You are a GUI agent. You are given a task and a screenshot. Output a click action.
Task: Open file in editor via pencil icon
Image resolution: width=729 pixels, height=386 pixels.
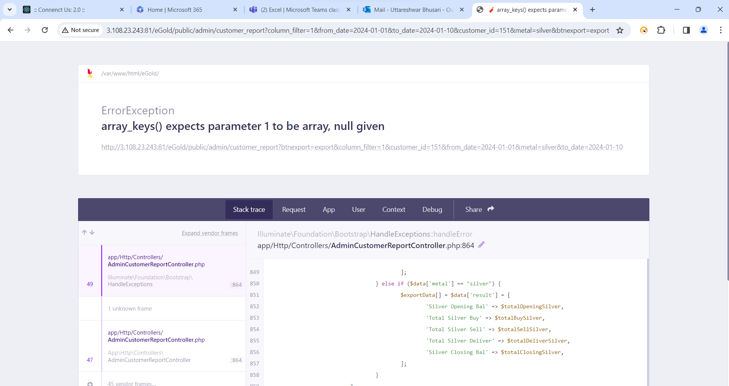[481, 245]
